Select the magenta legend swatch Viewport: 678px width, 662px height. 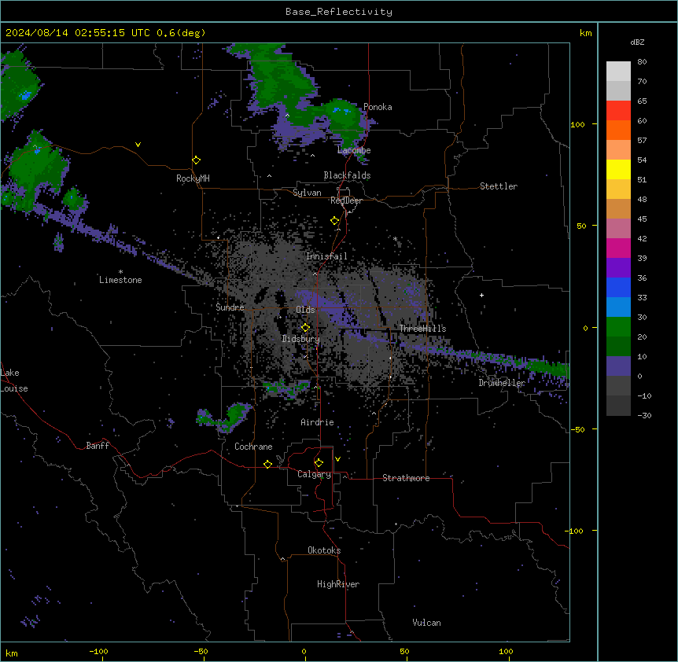tap(618, 248)
